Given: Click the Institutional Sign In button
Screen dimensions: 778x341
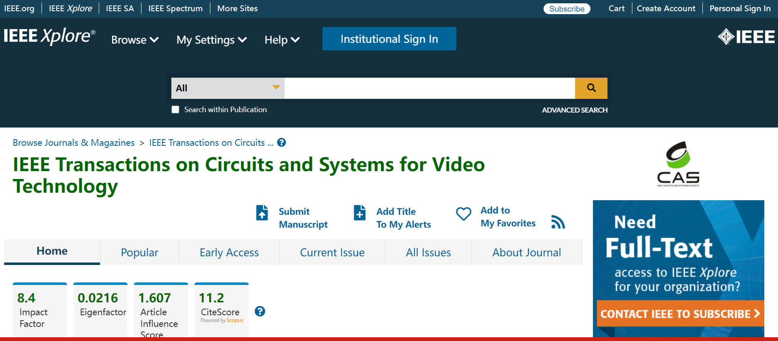Looking at the screenshot, I should pos(389,39).
